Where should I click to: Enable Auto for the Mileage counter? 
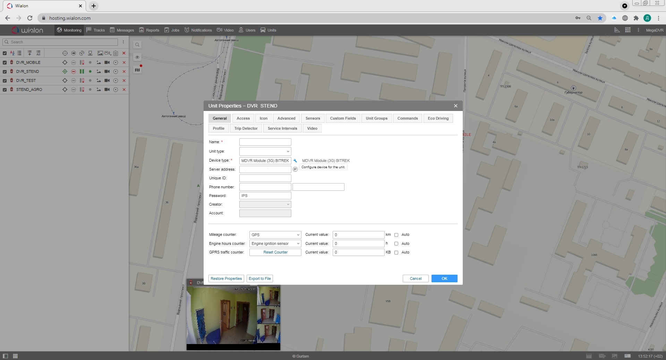point(396,235)
